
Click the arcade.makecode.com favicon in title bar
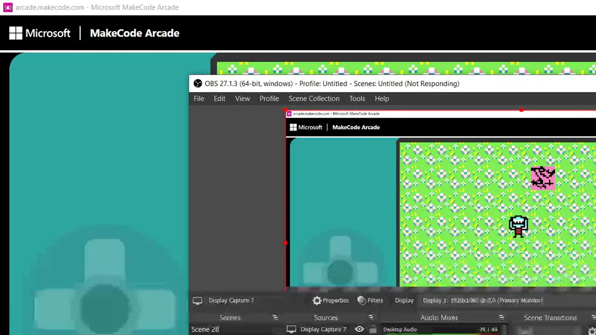8,7
